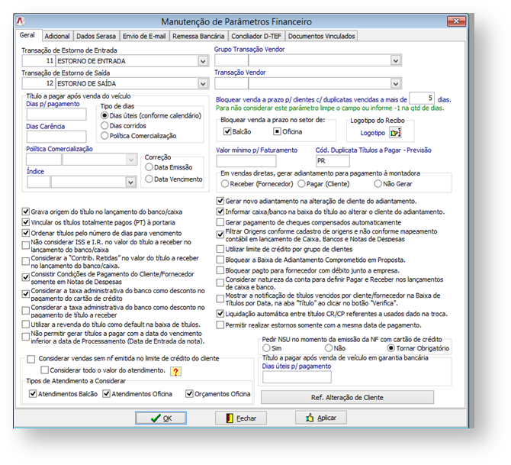Close the Manutenção de Parâmetros window
This screenshot has height=465, width=511.
click(456, 21)
